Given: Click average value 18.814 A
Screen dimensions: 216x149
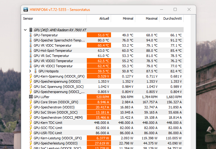Looking at the screenshot, I should 175,118.
